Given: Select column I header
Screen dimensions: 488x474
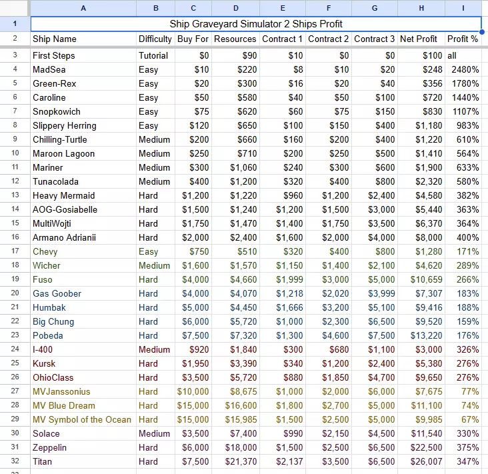Looking at the screenshot, I should pos(463,8).
